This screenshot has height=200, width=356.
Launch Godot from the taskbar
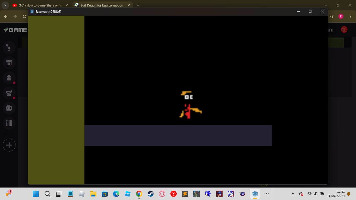pos(255,194)
